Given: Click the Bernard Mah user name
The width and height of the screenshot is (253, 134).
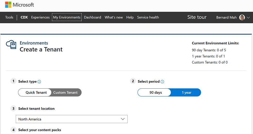Looking at the screenshot, I should click(x=226, y=18).
